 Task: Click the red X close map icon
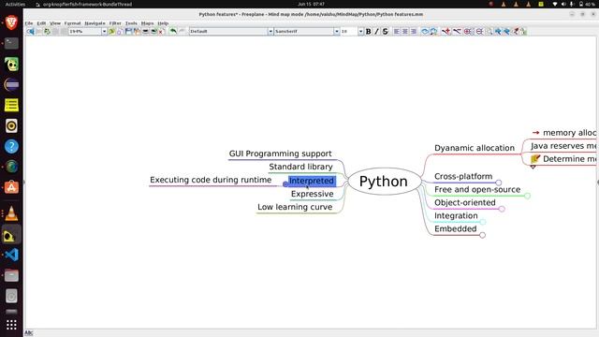[161, 32]
